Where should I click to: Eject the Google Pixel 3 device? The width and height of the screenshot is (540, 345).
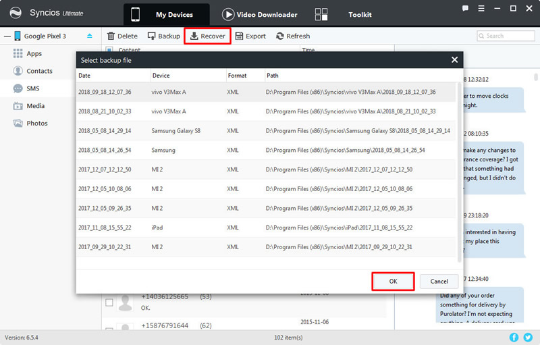pos(90,36)
